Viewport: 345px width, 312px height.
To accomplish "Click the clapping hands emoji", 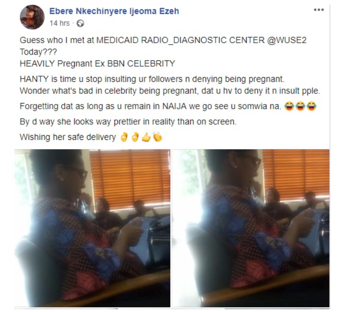I will [x=158, y=138].
